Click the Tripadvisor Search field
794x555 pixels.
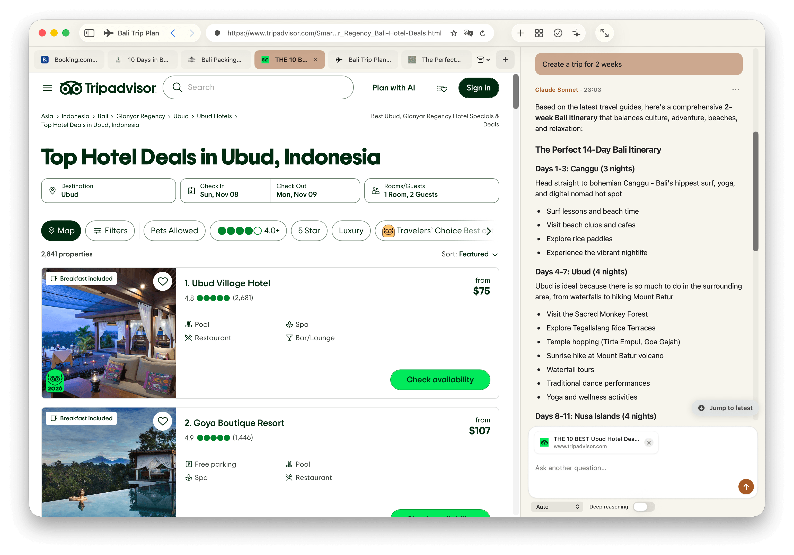pyautogui.click(x=258, y=87)
